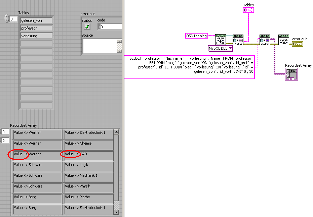The height and width of the screenshot is (217, 313).
Task: Select Value -> Werner beside CAD
Action: 37,156
